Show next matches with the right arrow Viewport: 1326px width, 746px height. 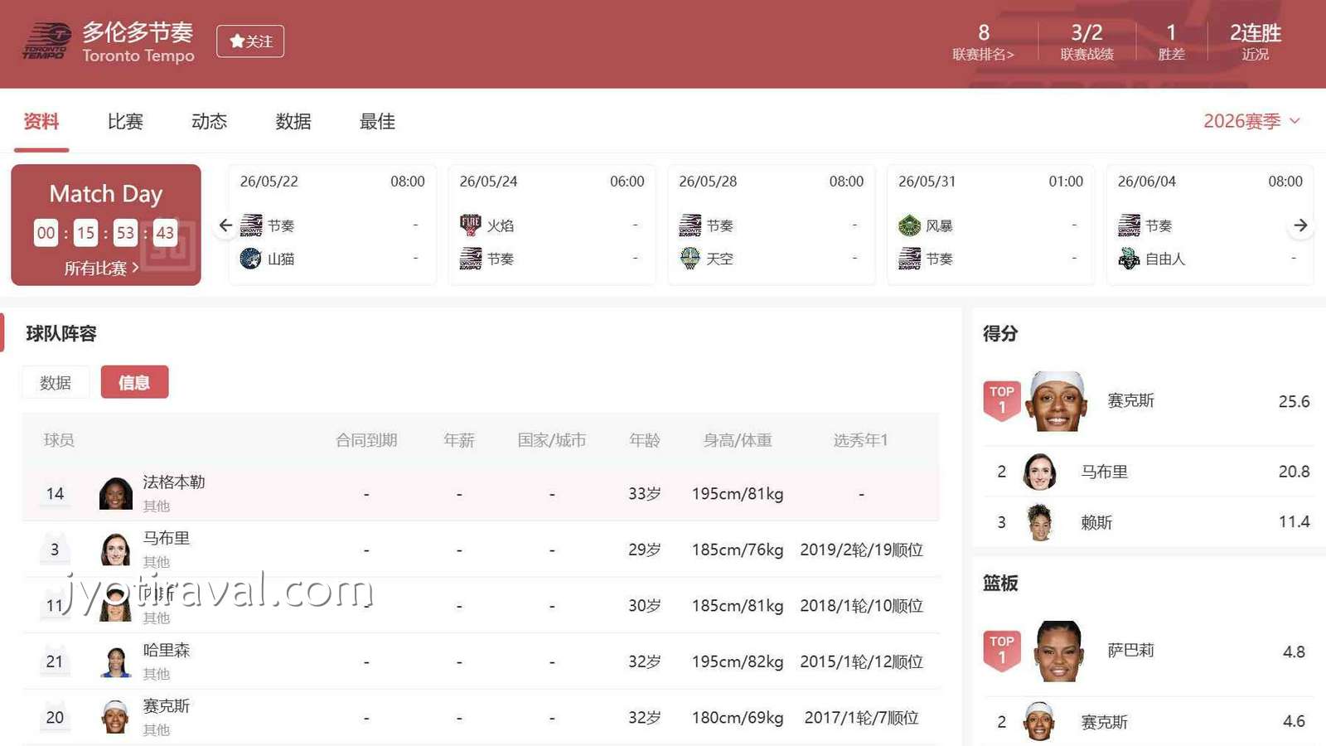click(x=1300, y=225)
